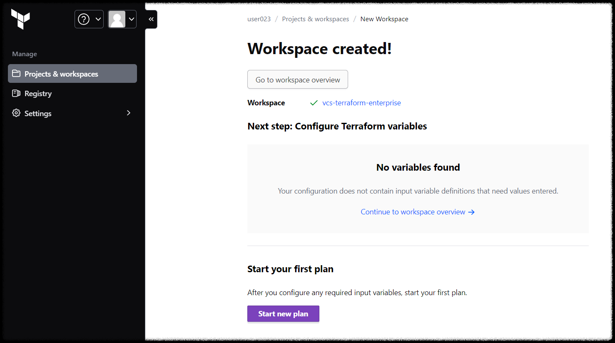Click the No variables found heading
Viewport: 615px width, 343px height.
[418, 167]
